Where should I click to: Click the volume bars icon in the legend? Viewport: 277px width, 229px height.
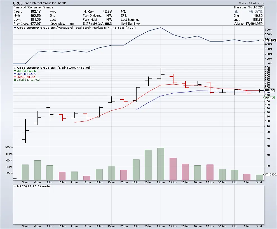[15, 80]
